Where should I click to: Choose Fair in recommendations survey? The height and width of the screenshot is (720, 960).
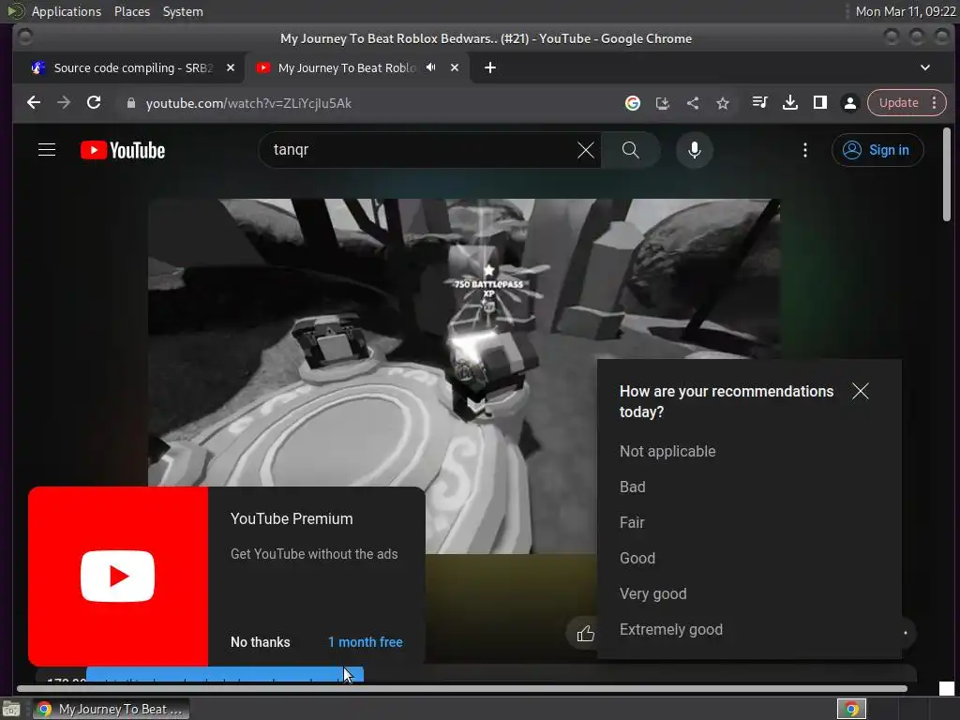(632, 522)
